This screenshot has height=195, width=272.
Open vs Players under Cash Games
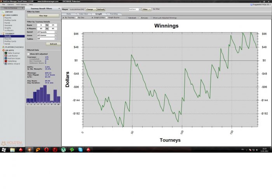[9, 31]
